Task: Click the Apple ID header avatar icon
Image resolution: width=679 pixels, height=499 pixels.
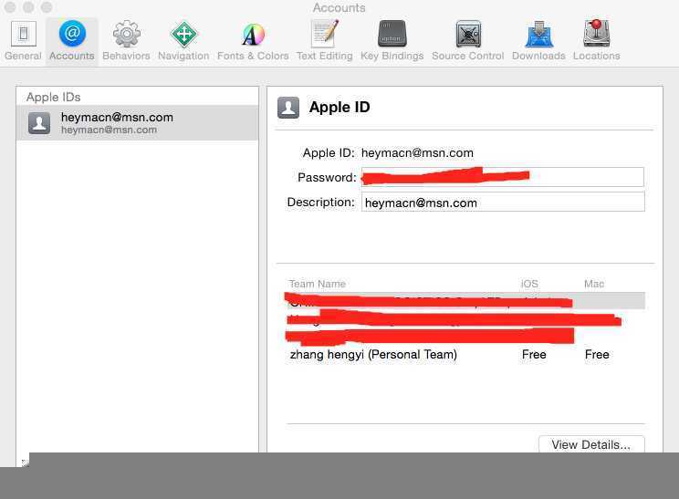Action: (x=288, y=108)
